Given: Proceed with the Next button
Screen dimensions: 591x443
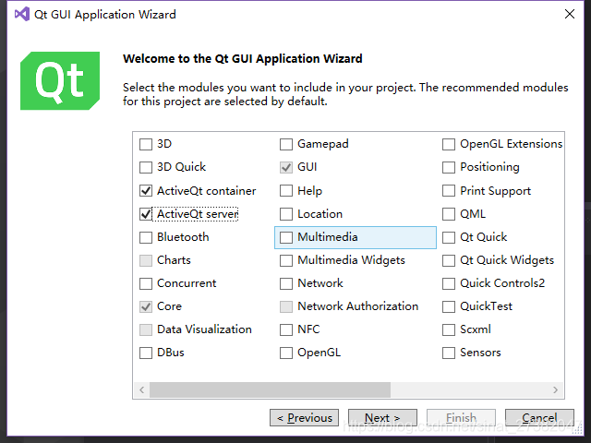Looking at the screenshot, I should coord(382,418).
